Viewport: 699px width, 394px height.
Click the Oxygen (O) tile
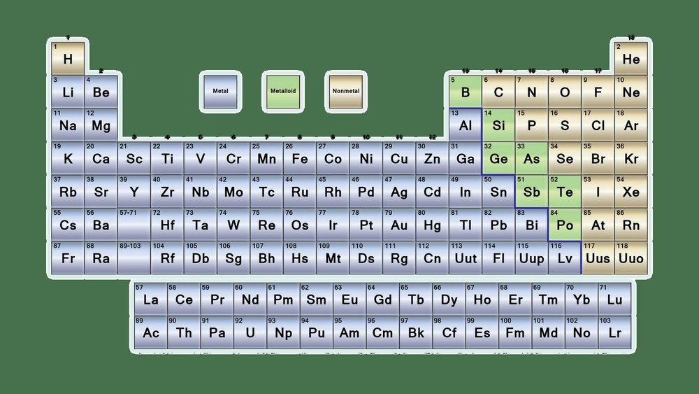click(565, 92)
